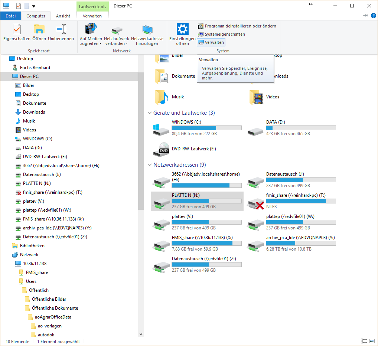The image size is (378, 346).
Task: Collapse the Geräte und Laufwerke group
Action: point(150,113)
